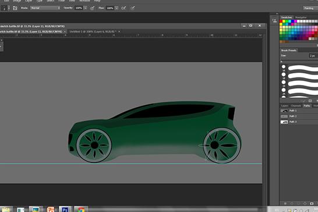This screenshot has width=318, height=212.
Task: Click make work path from selection icon
Action: tap(305, 203)
